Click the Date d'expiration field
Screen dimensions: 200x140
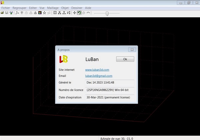[x=110, y=97]
